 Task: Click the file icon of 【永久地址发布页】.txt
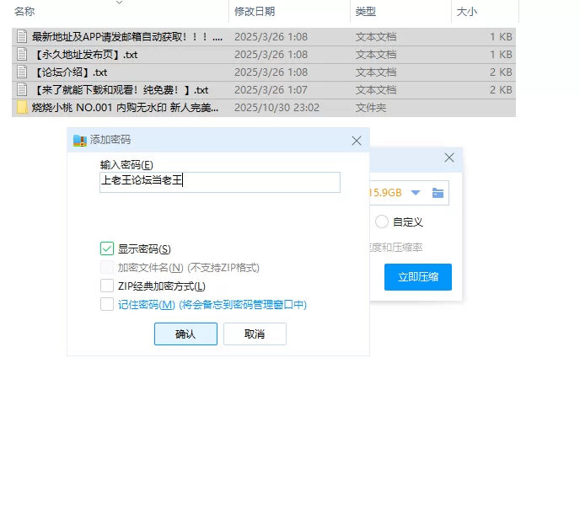pyautogui.click(x=22, y=54)
